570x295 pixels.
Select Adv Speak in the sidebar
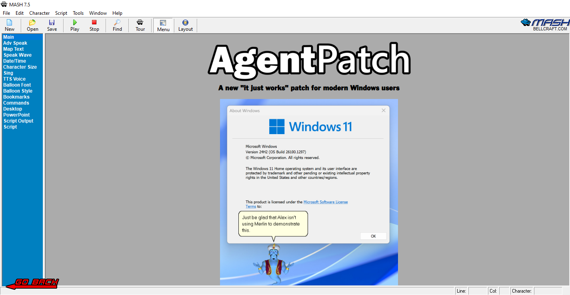pyautogui.click(x=15, y=43)
